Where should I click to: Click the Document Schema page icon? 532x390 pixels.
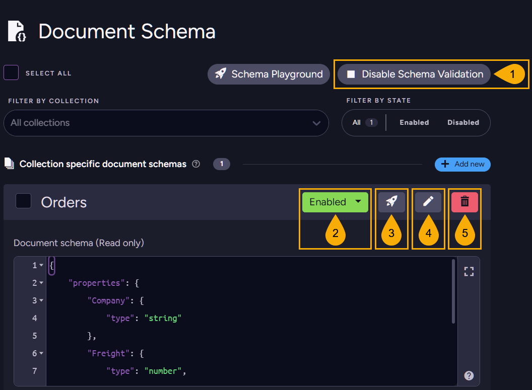(x=16, y=31)
